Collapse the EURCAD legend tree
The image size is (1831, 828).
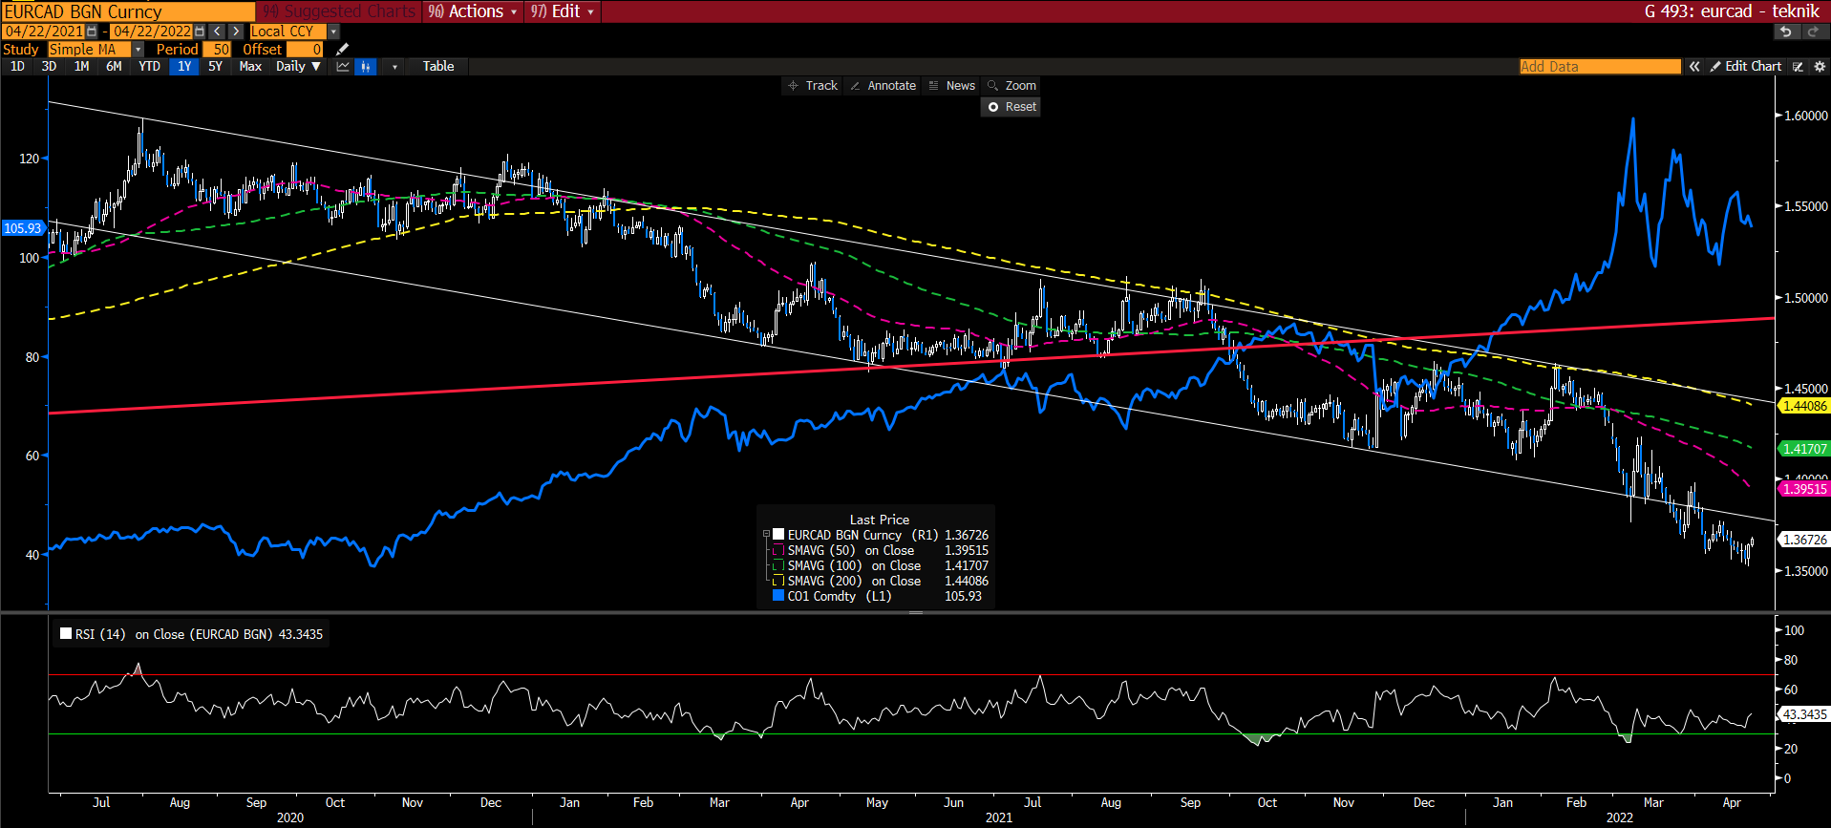point(765,535)
